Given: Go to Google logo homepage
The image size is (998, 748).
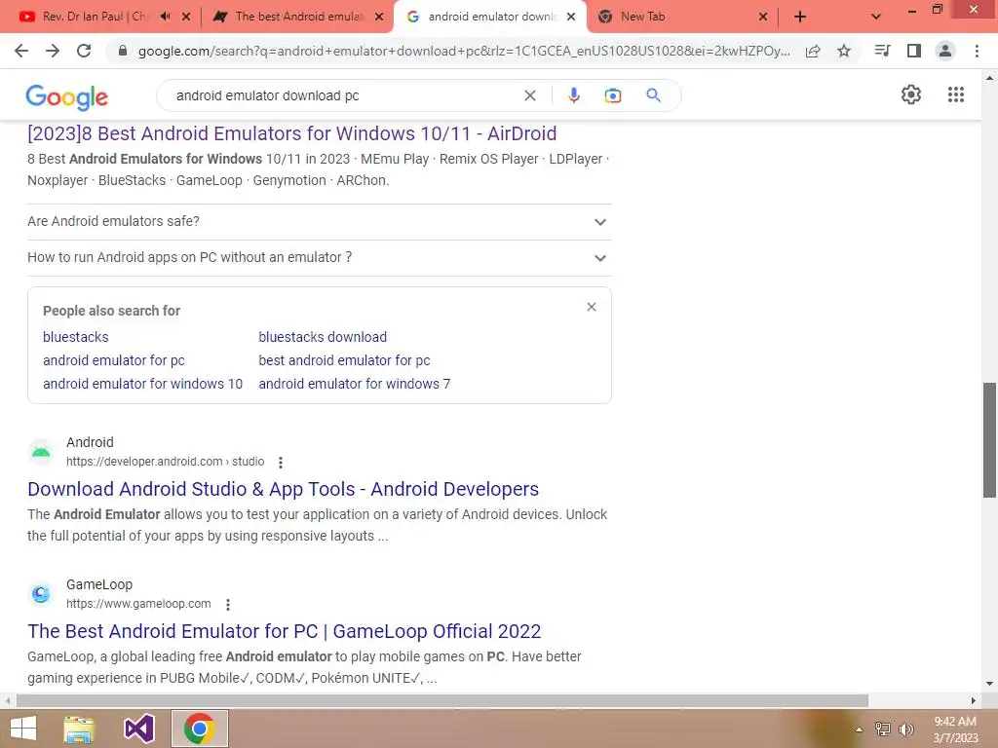Looking at the screenshot, I should (67, 96).
